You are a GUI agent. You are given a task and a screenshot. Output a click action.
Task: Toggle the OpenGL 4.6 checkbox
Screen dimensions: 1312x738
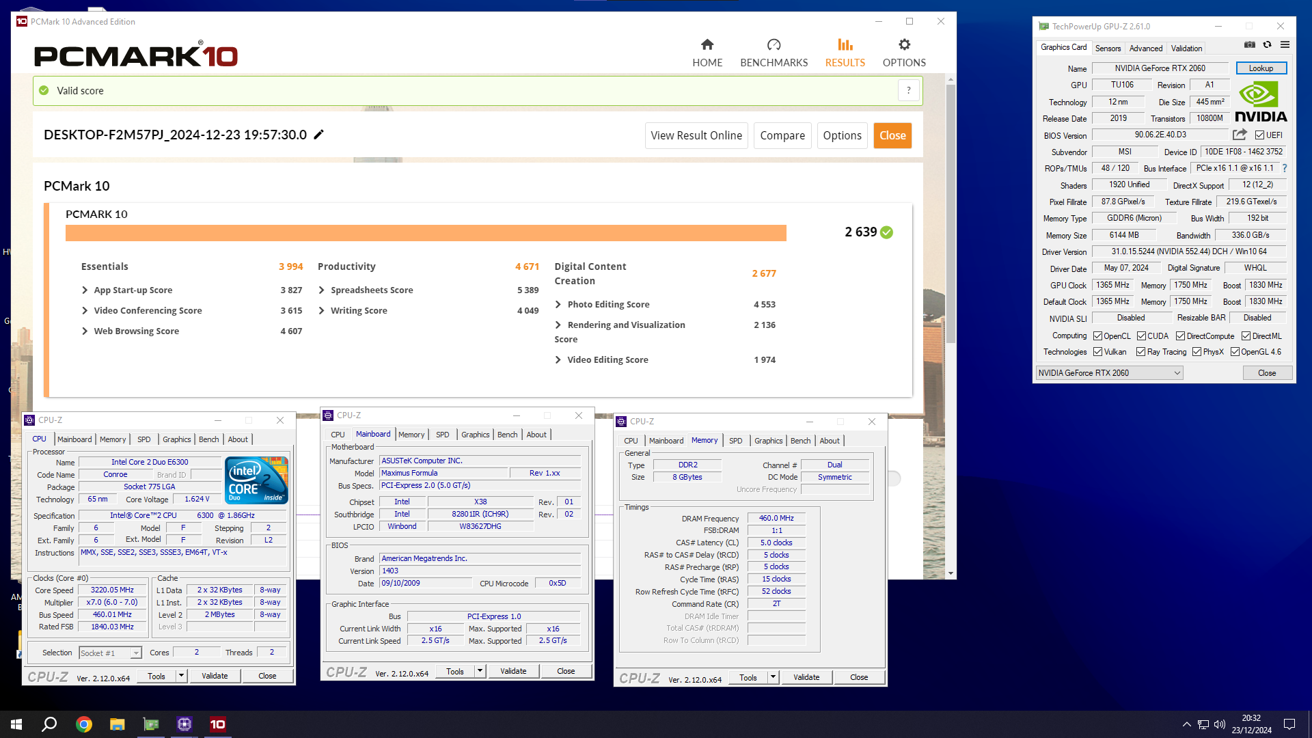pyautogui.click(x=1235, y=352)
